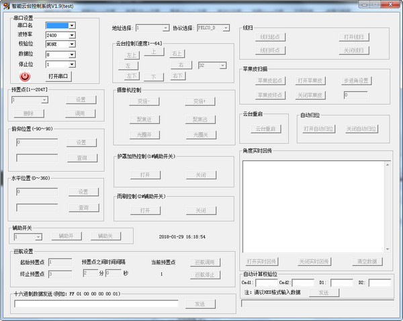Click the red power icon
Viewport: 403px width, 321px height.
click(x=26, y=77)
